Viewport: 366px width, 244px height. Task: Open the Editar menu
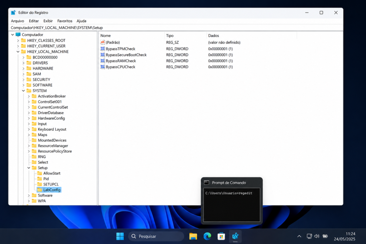coord(34,21)
